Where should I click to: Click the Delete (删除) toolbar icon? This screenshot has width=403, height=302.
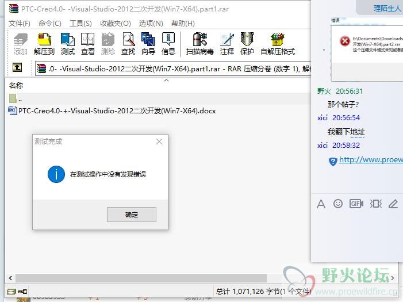click(x=108, y=44)
